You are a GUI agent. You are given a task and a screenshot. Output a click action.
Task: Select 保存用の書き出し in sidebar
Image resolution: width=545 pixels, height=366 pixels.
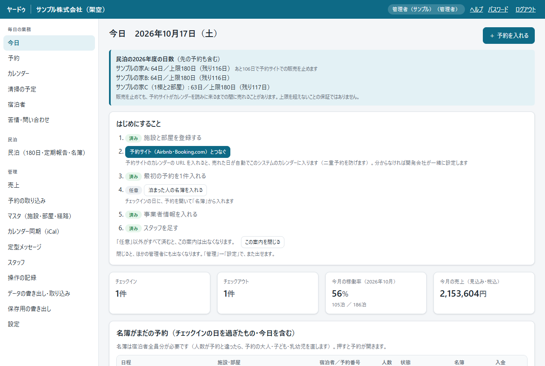pos(49,309)
